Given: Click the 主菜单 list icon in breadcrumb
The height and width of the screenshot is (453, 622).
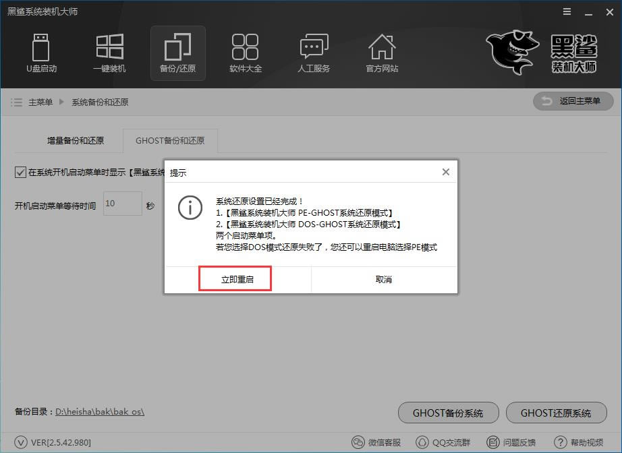Looking at the screenshot, I should pos(16,102).
